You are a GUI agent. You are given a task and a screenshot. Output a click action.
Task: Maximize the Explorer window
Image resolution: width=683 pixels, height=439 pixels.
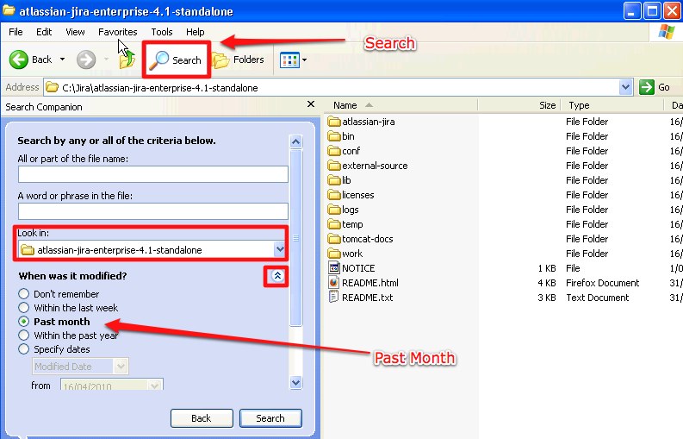[652, 10]
